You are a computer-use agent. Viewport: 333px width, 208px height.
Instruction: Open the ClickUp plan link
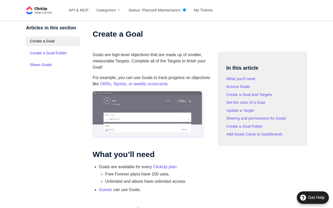point(165,167)
